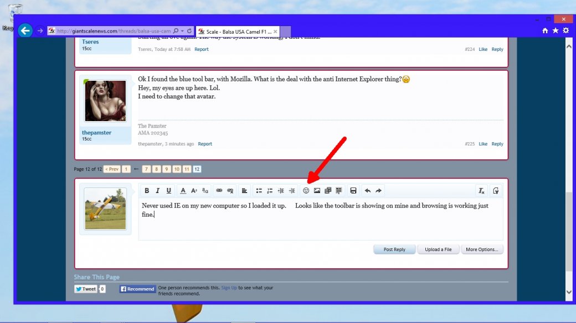Image resolution: width=576 pixels, height=323 pixels.
Task: Click the Facebook Sign Up link
Action: (x=229, y=288)
